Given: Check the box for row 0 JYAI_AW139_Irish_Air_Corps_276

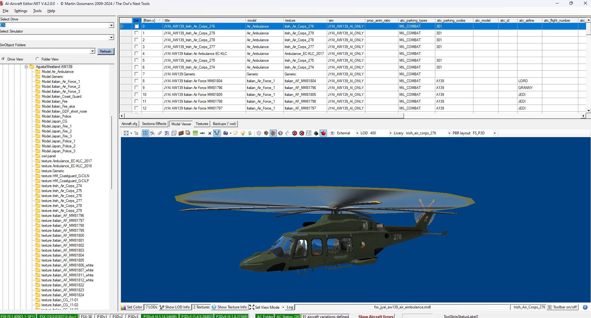Looking at the screenshot, I should point(136,26).
